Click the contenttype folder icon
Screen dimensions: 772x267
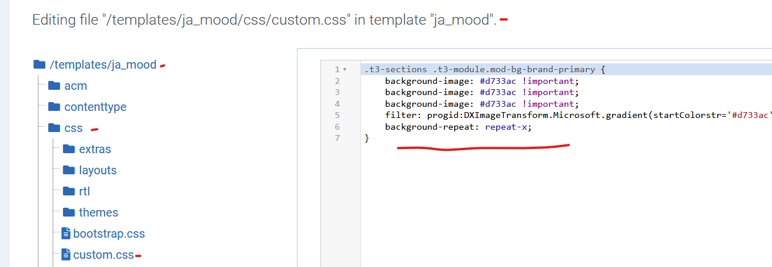(x=54, y=107)
